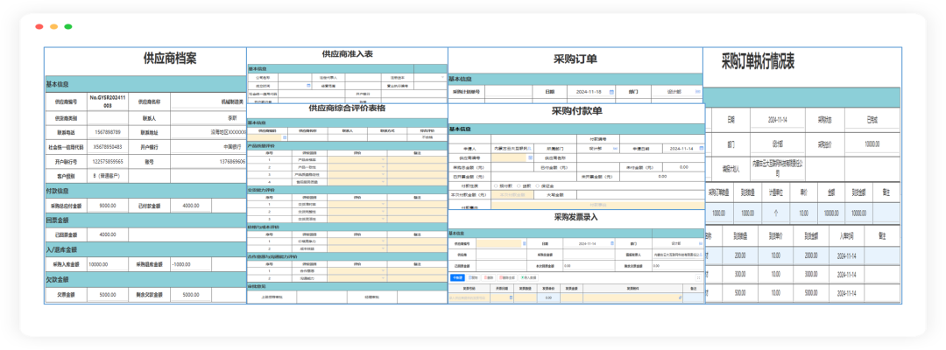Expand 价格竞争力 rating dropdown
This screenshot has height=350, width=946.
pos(383,241)
